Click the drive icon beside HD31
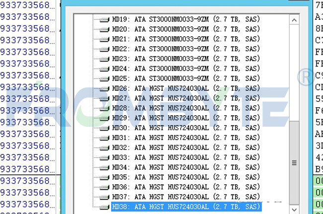Screen dimensions: 323x214 104,138
